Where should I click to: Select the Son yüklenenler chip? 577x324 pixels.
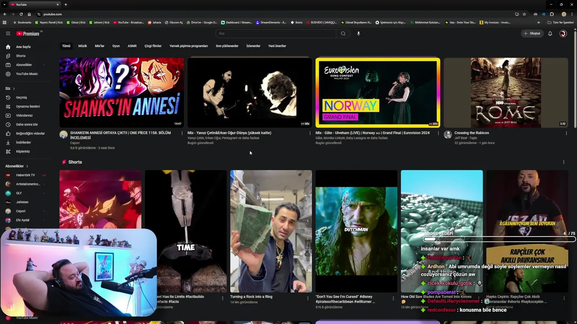click(227, 46)
